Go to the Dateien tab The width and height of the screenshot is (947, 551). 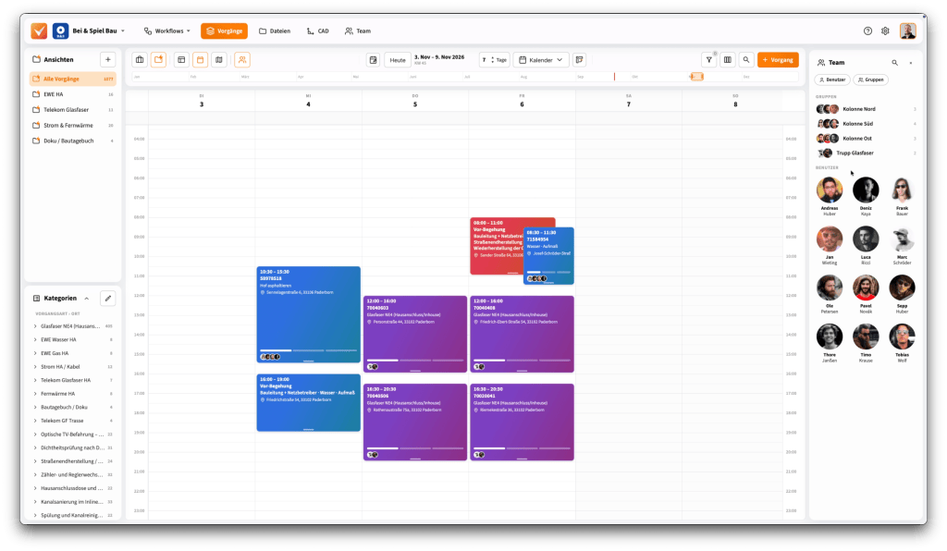(x=275, y=31)
